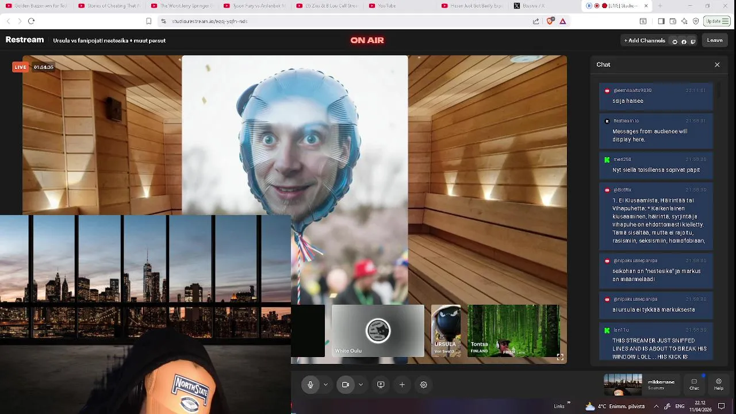Toggle the browser sidebar panel icon
Viewport: 736px width, 414px height.
[661, 21]
